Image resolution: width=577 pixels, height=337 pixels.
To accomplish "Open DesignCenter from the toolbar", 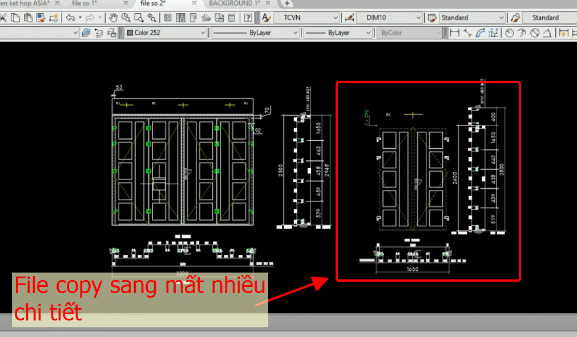I will pyautogui.click(x=181, y=17).
